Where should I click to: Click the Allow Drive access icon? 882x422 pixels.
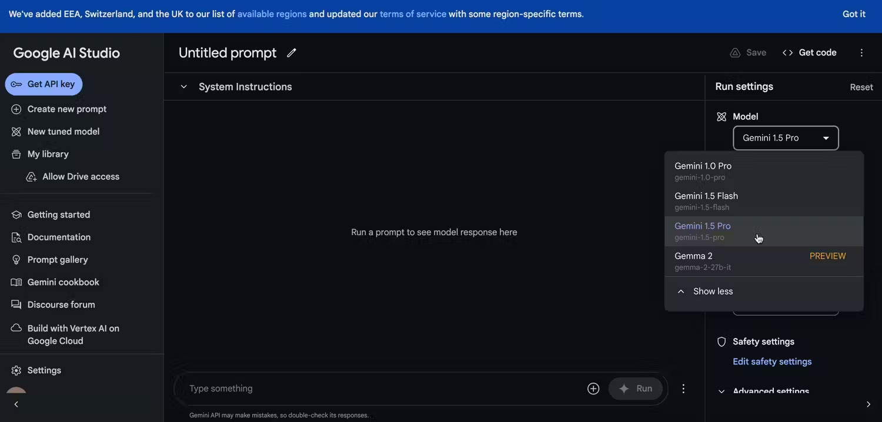(31, 176)
